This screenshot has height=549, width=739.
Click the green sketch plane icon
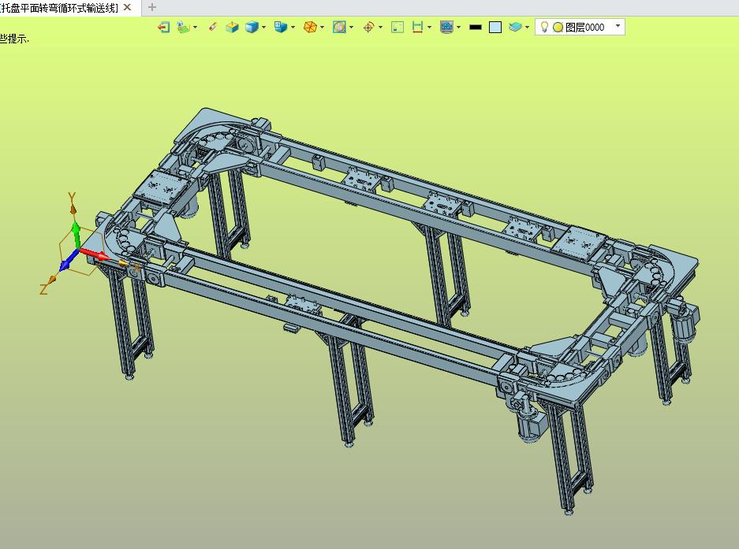(183, 28)
